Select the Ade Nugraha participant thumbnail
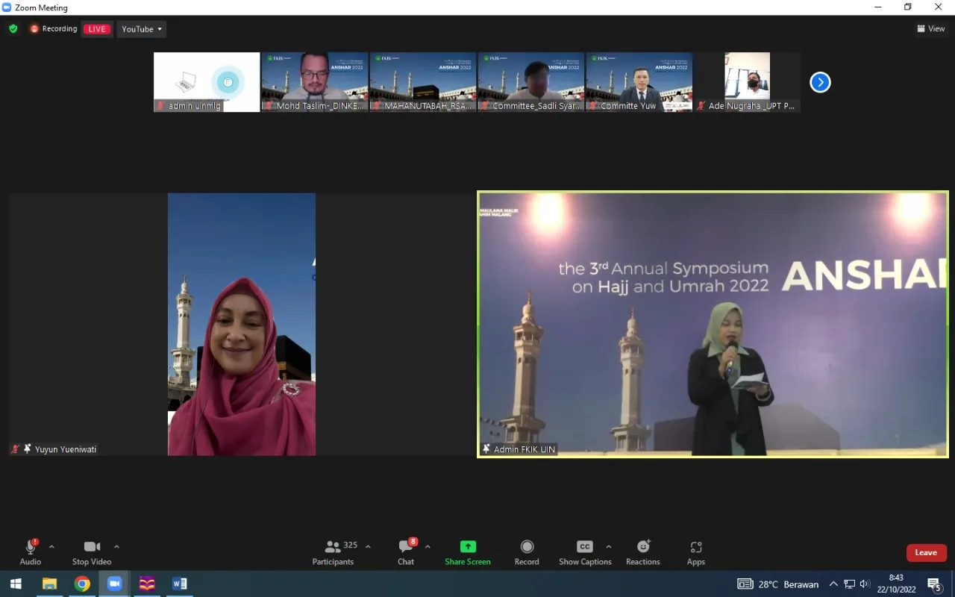Screen dimensions: 955x597 [x=748, y=82]
